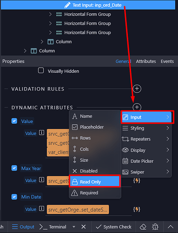Uncheck the Max Year attribute checkbox

point(14,168)
